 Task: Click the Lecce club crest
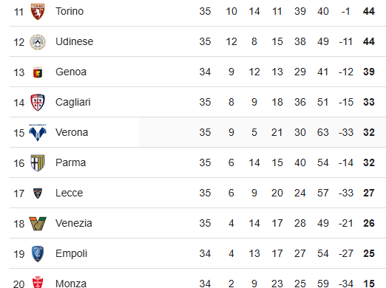38,193
